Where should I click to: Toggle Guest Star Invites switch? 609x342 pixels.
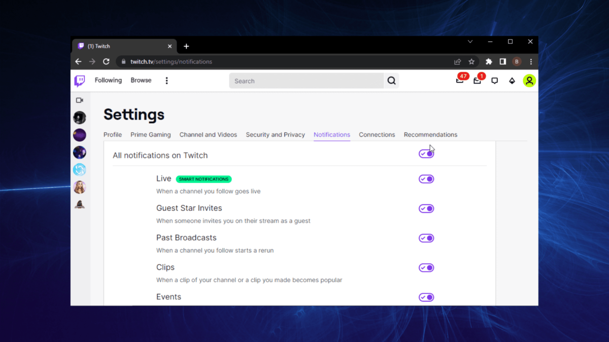426,209
